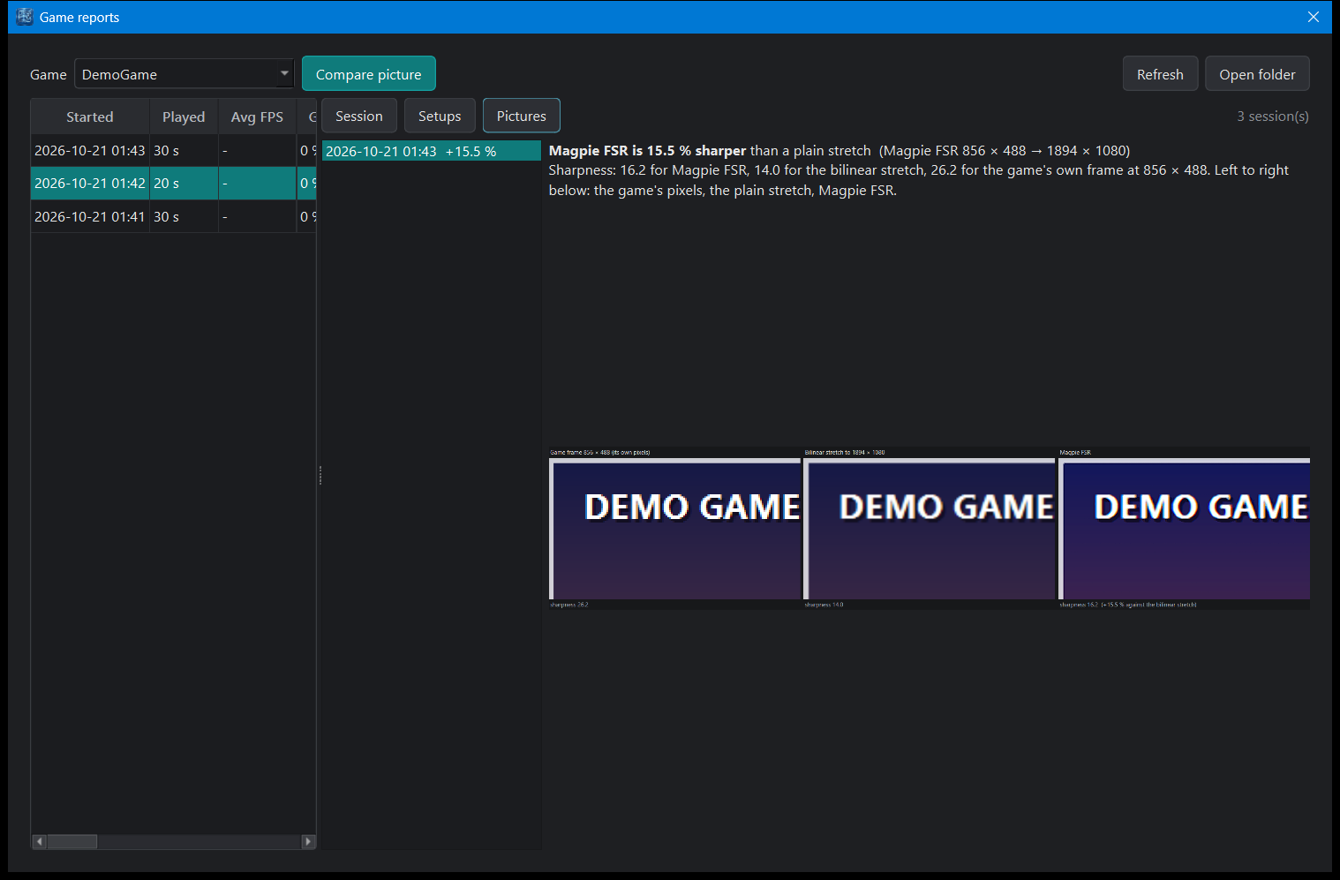This screenshot has height=880, width=1340.
Task: Refresh the session list
Action: pos(1160,74)
